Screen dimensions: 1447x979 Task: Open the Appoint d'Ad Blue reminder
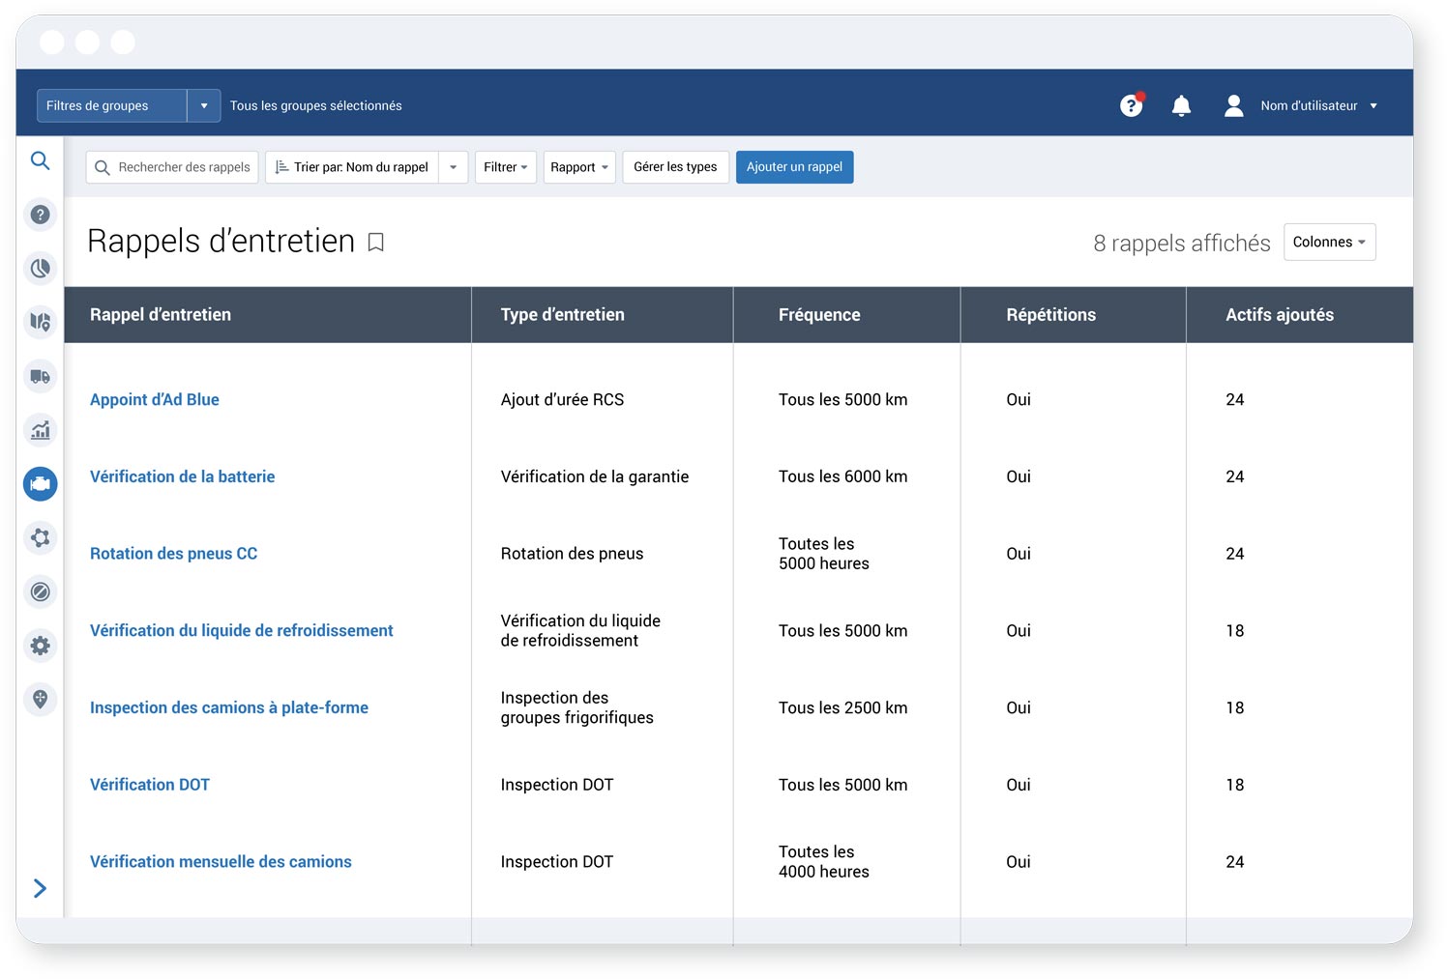155,400
